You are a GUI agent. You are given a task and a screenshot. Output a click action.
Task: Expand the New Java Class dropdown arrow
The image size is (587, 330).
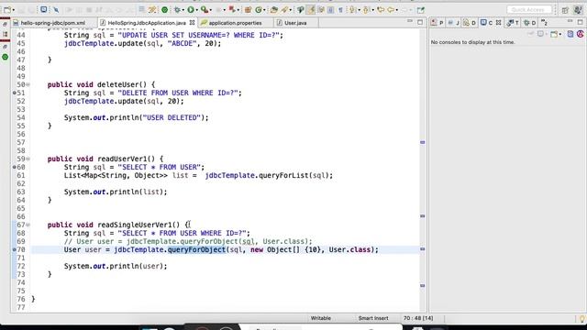[x=264, y=10]
